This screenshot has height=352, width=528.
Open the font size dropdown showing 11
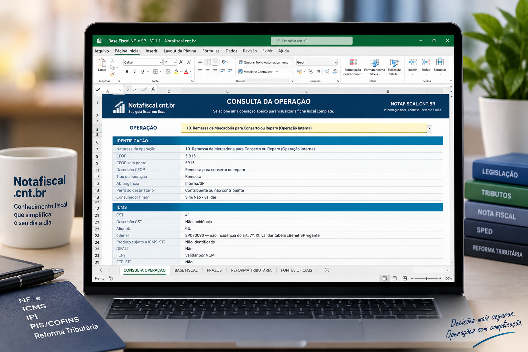(x=175, y=62)
